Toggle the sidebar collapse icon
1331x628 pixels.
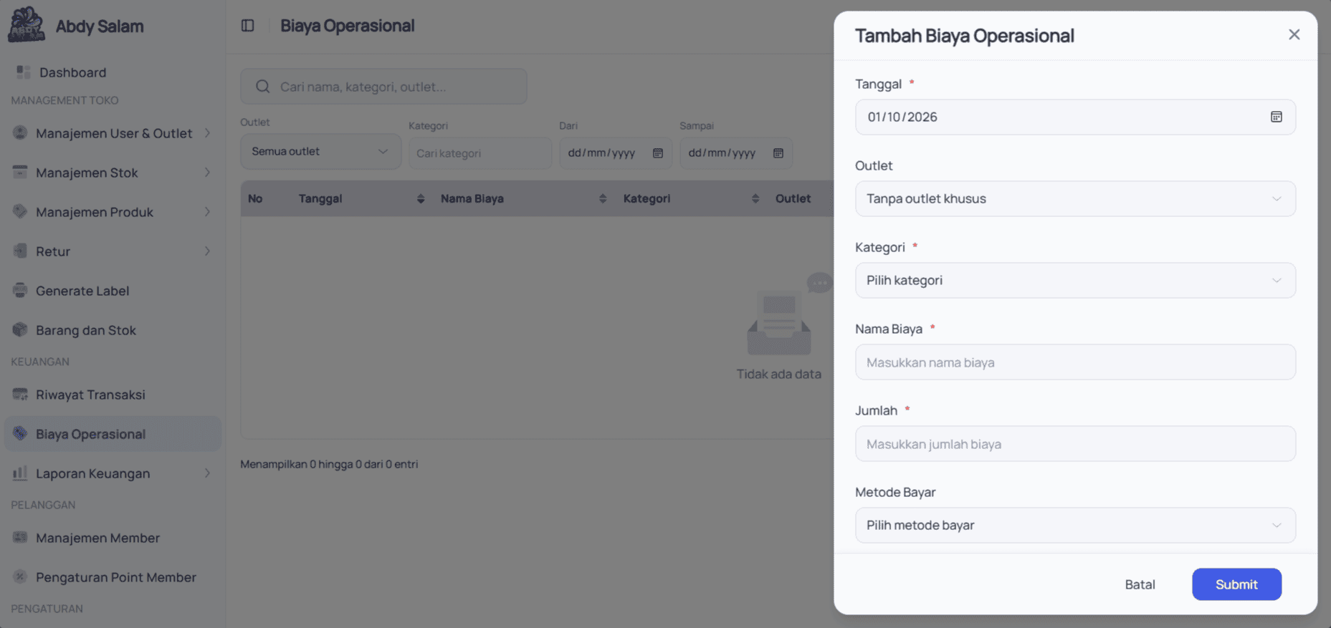click(247, 26)
